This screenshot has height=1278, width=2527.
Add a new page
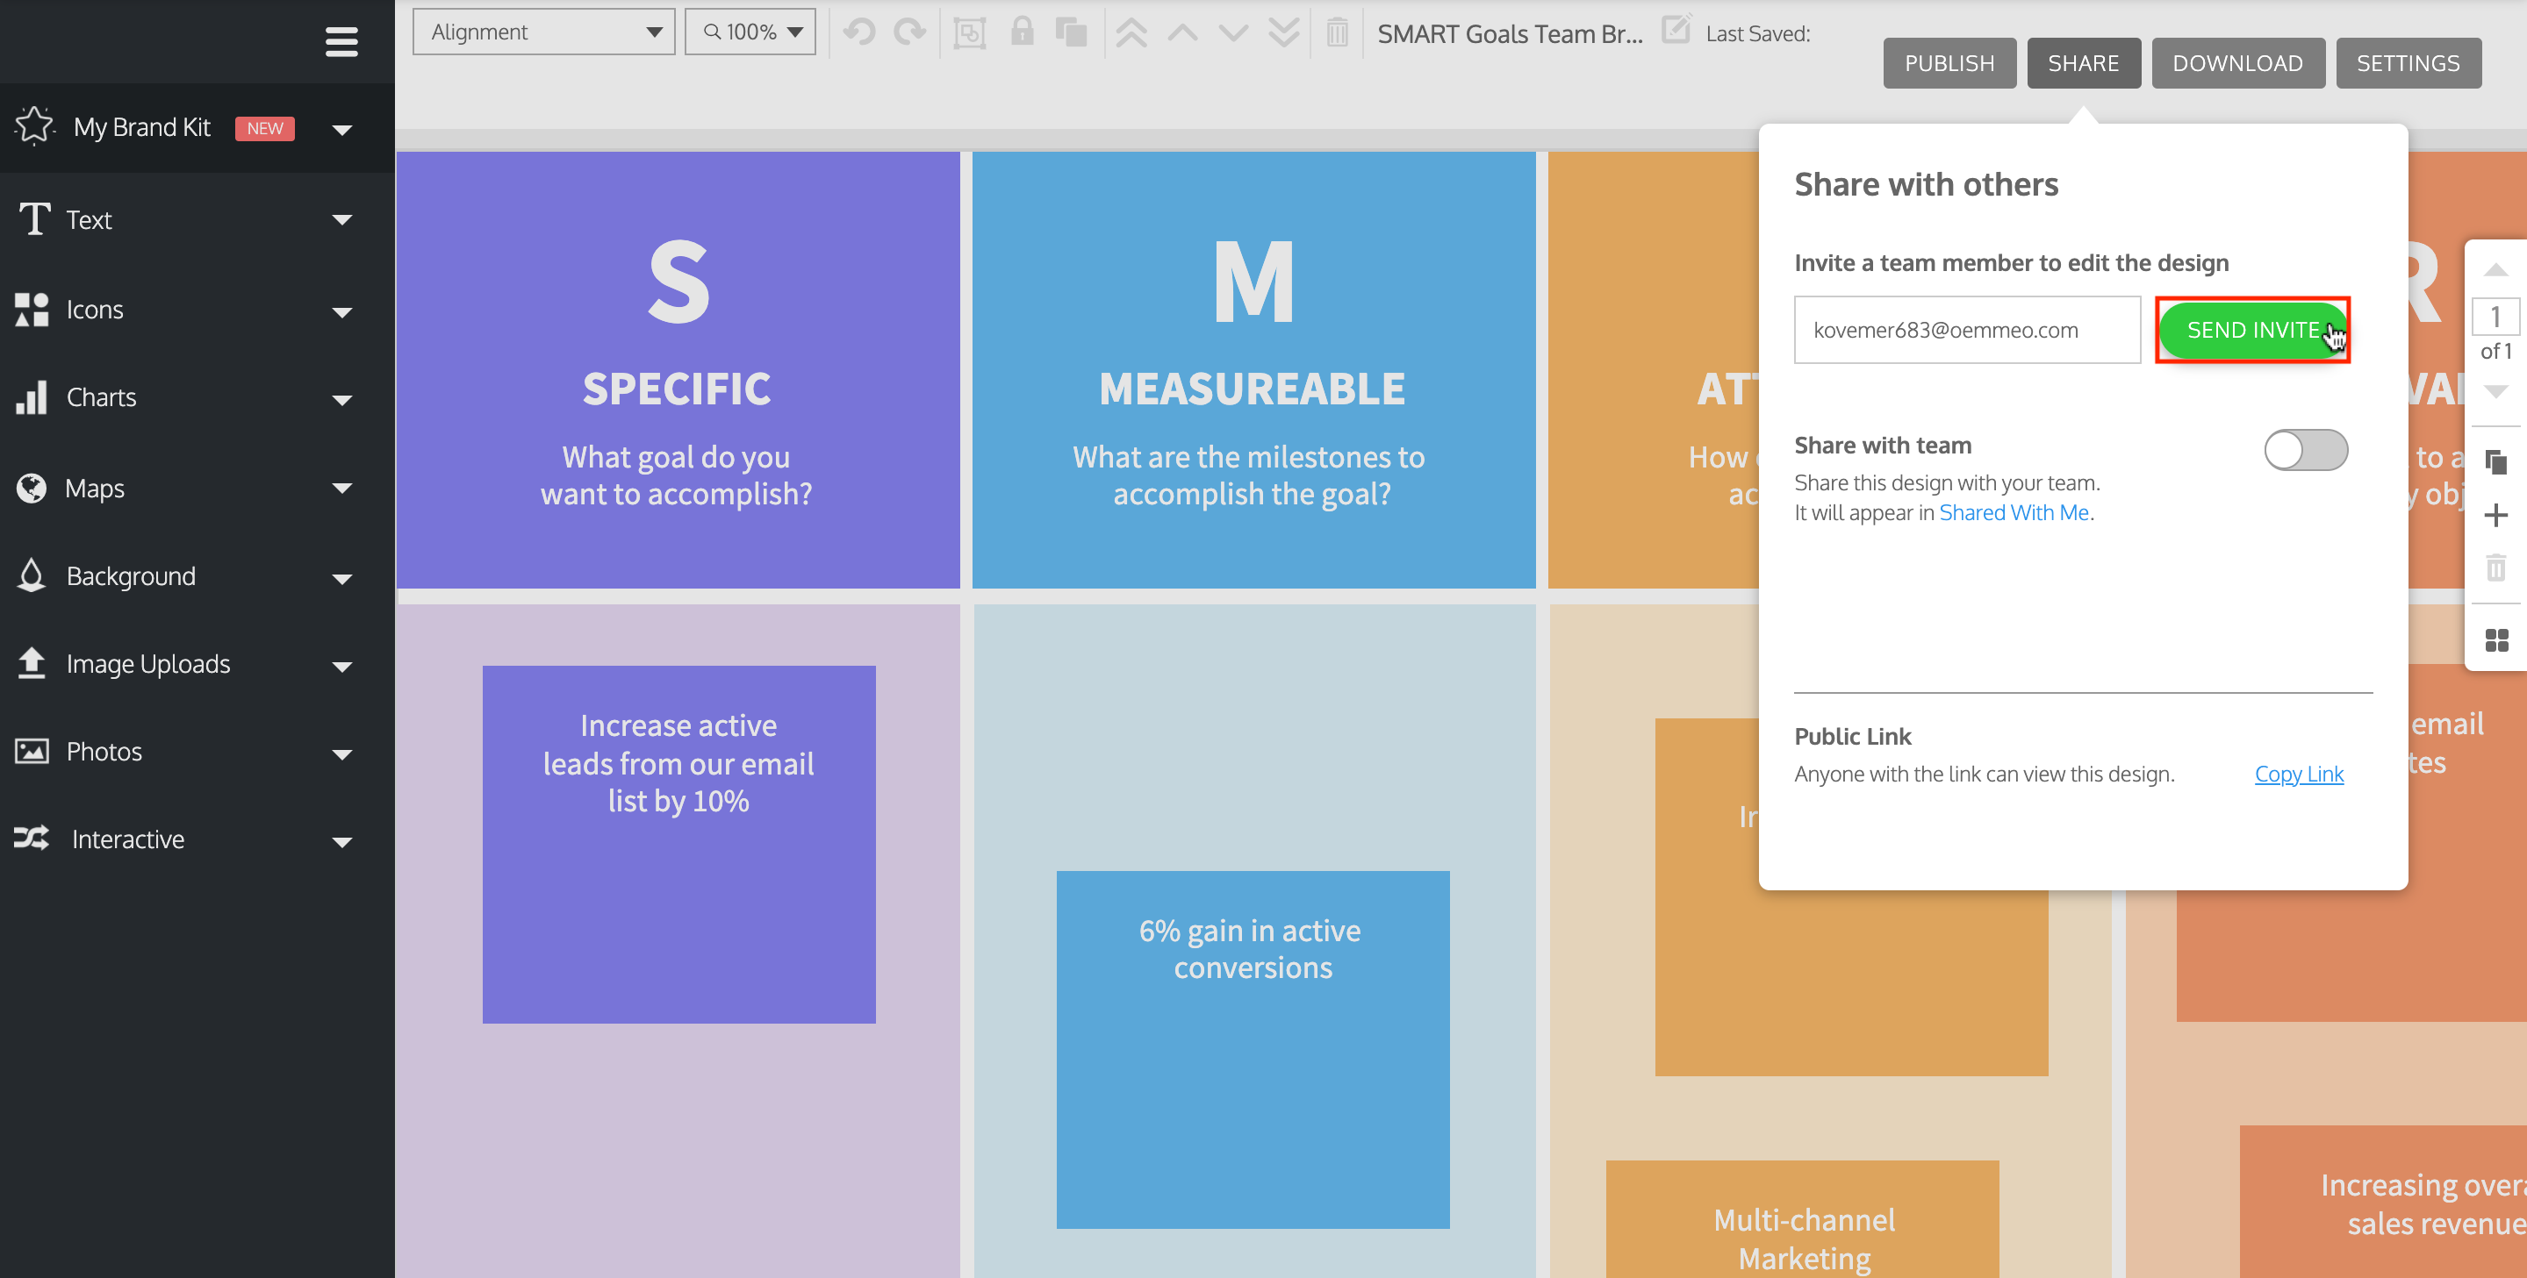click(2495, 515)
